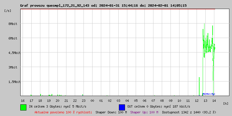Click hour label 09 on time axis
The width and height of the screenshot is (232, 116).
(171, 101)
